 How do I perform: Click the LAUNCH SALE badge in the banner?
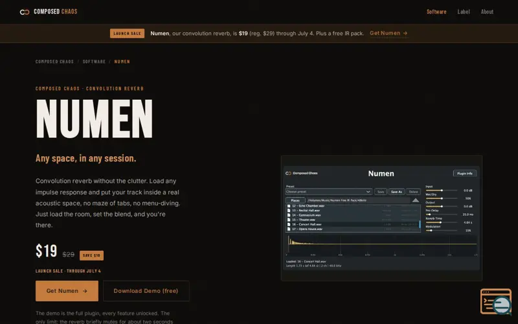click(x=127, y=34)
